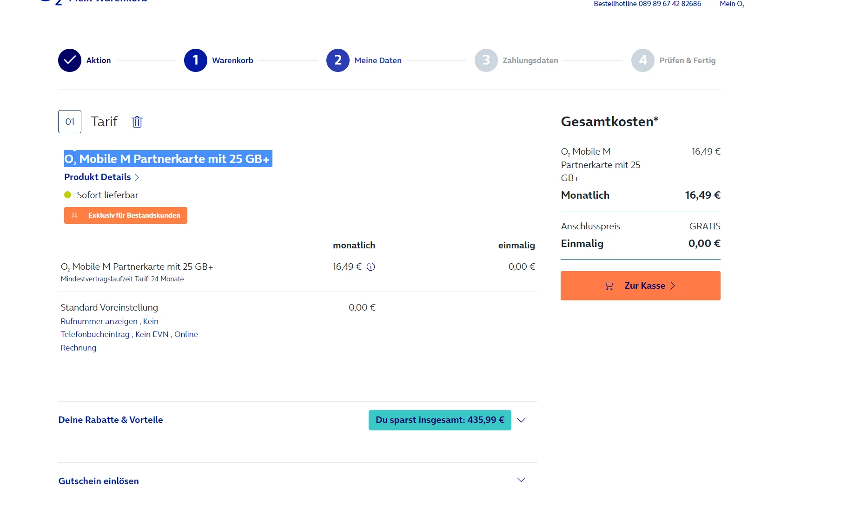Go to the Warenkorb step label
This screenshot has width=854, height=513.
(233, 60)
